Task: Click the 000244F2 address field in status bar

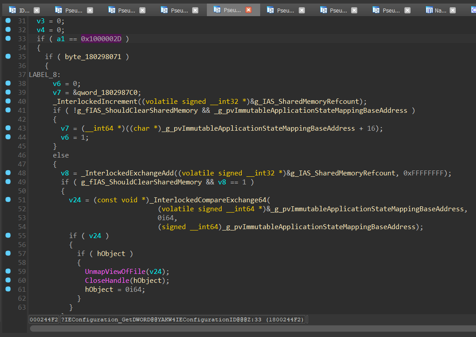Action: 43,320
